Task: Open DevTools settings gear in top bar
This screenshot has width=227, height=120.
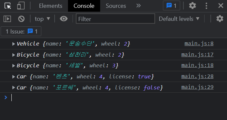Action: tap(193, 6)
